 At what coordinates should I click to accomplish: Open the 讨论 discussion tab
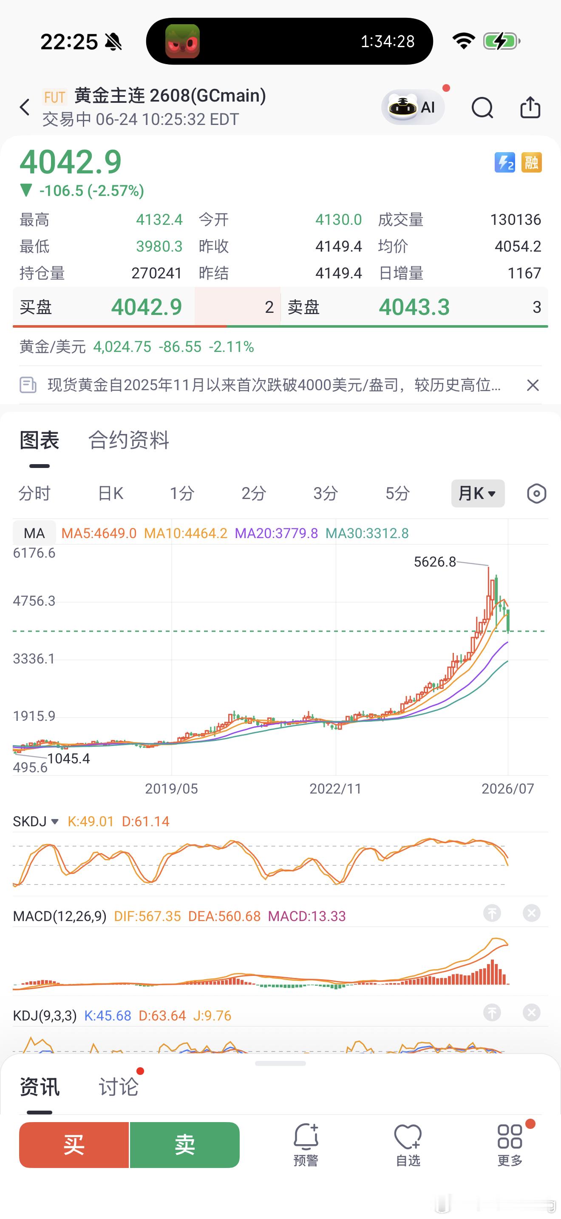(118, 1086)
